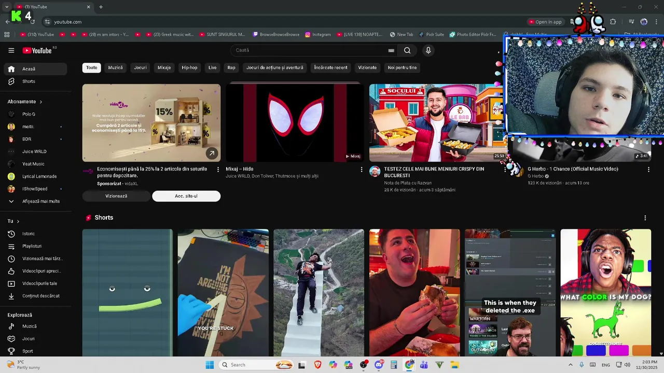Open options for G Herbo video
The image size is (664, 373).
[648, 169]
